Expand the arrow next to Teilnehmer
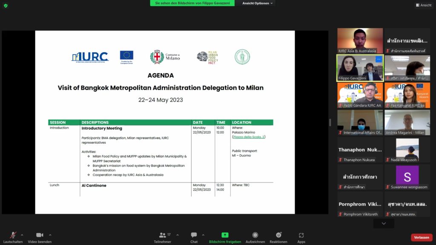The height and width of the screenshot is (245, 436). coord(178,235)
